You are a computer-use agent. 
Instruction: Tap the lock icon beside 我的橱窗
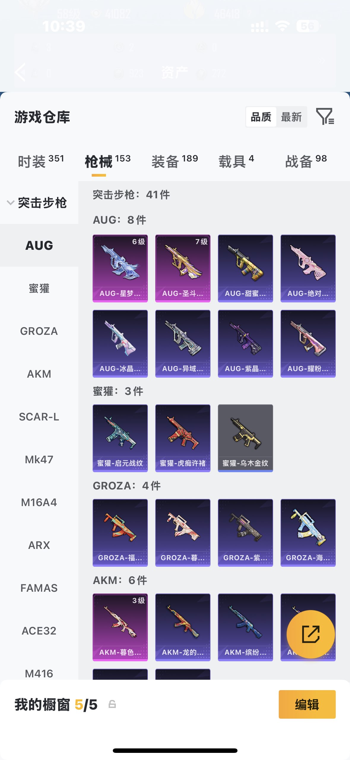[x=112, y=704]
